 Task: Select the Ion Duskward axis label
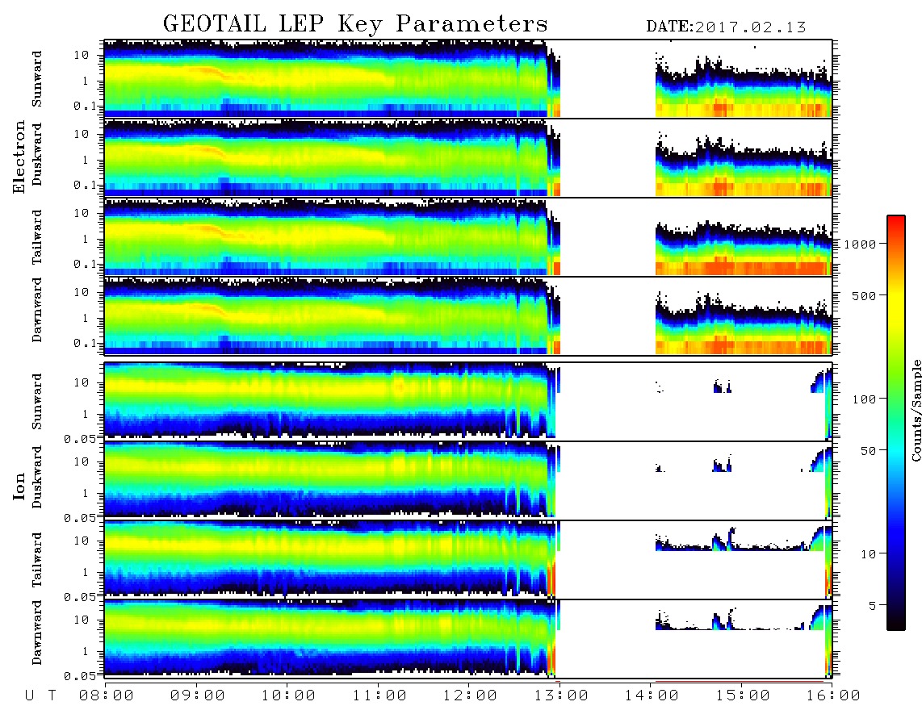[x=37, y=477]
